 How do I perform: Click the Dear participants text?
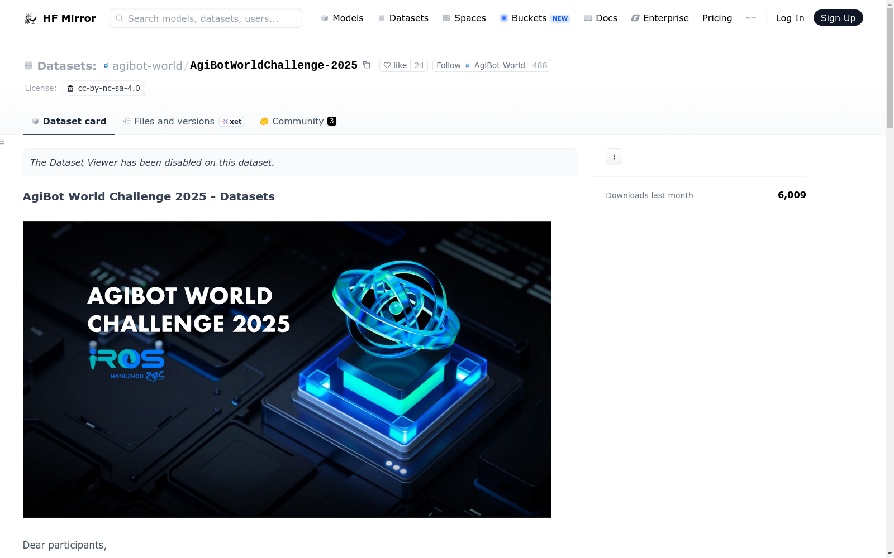[65, 545]
